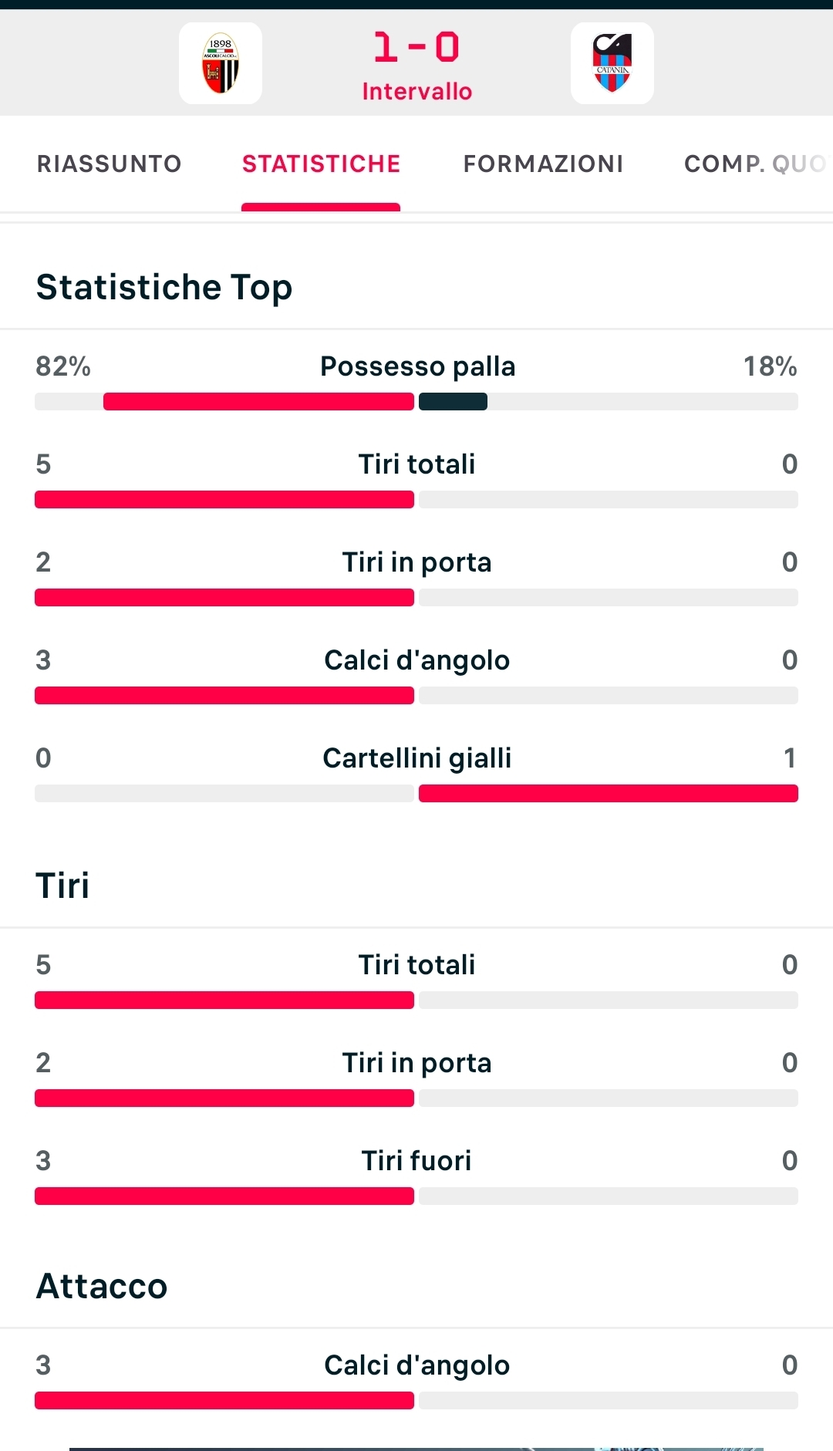Open the Catania away team logo

612,63
